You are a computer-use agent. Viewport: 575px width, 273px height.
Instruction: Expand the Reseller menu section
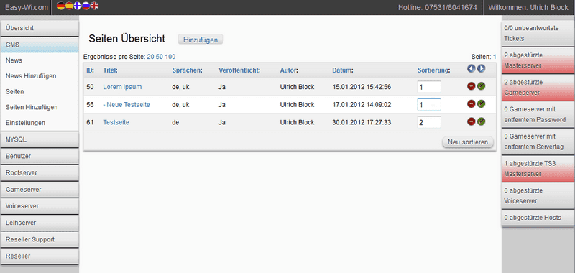(x=40, y=256)
